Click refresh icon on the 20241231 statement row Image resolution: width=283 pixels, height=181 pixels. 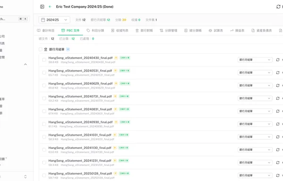[x=278, y=163]
